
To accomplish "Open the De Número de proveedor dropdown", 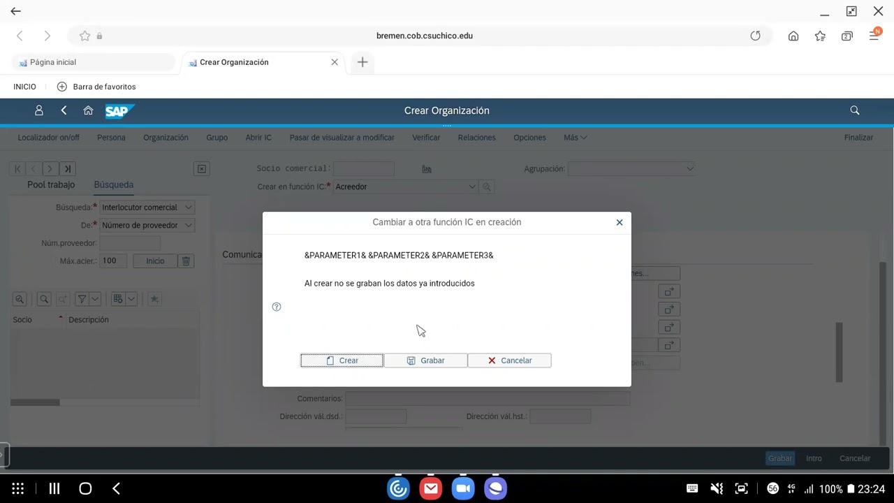I will (x=147, y=225).
